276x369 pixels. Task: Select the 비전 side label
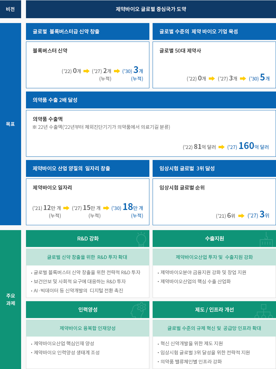pos(11,9)
